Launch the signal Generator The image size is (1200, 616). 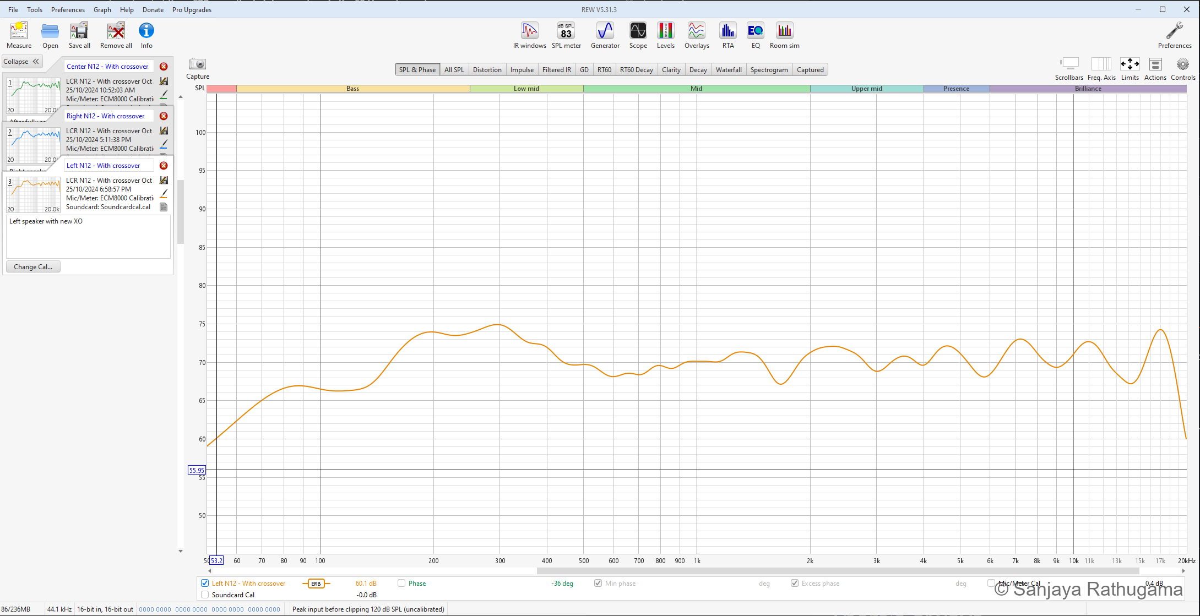(x=605, y=31)
